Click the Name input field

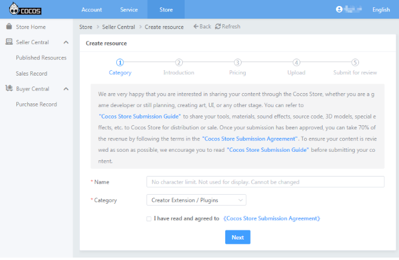(265, 182)
